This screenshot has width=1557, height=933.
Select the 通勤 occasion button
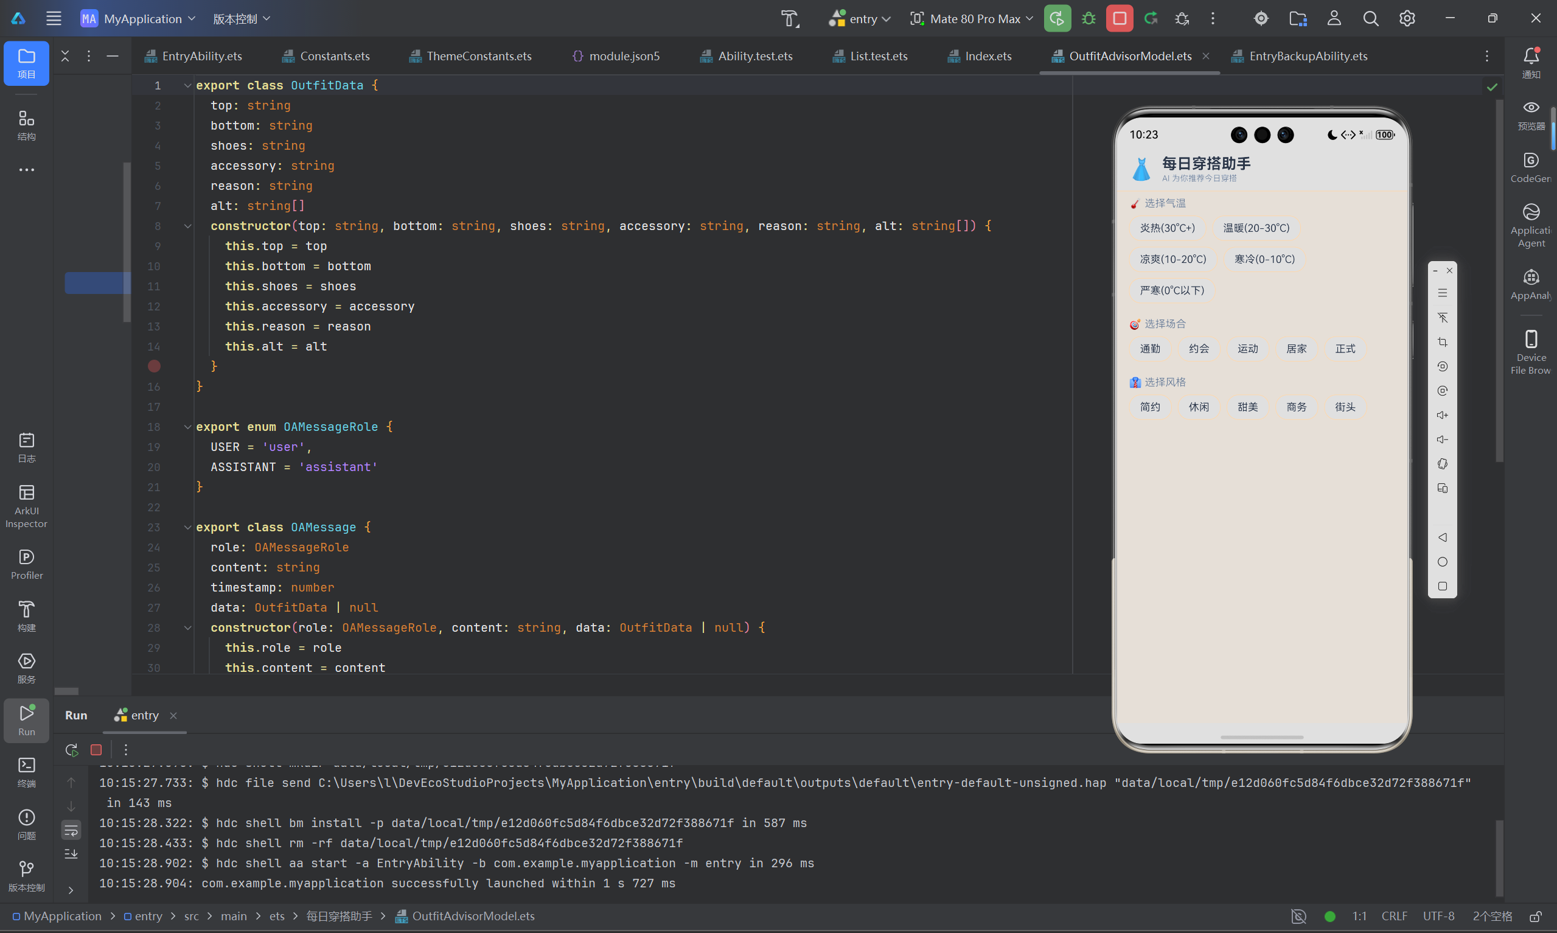(x=1150, y=348)
